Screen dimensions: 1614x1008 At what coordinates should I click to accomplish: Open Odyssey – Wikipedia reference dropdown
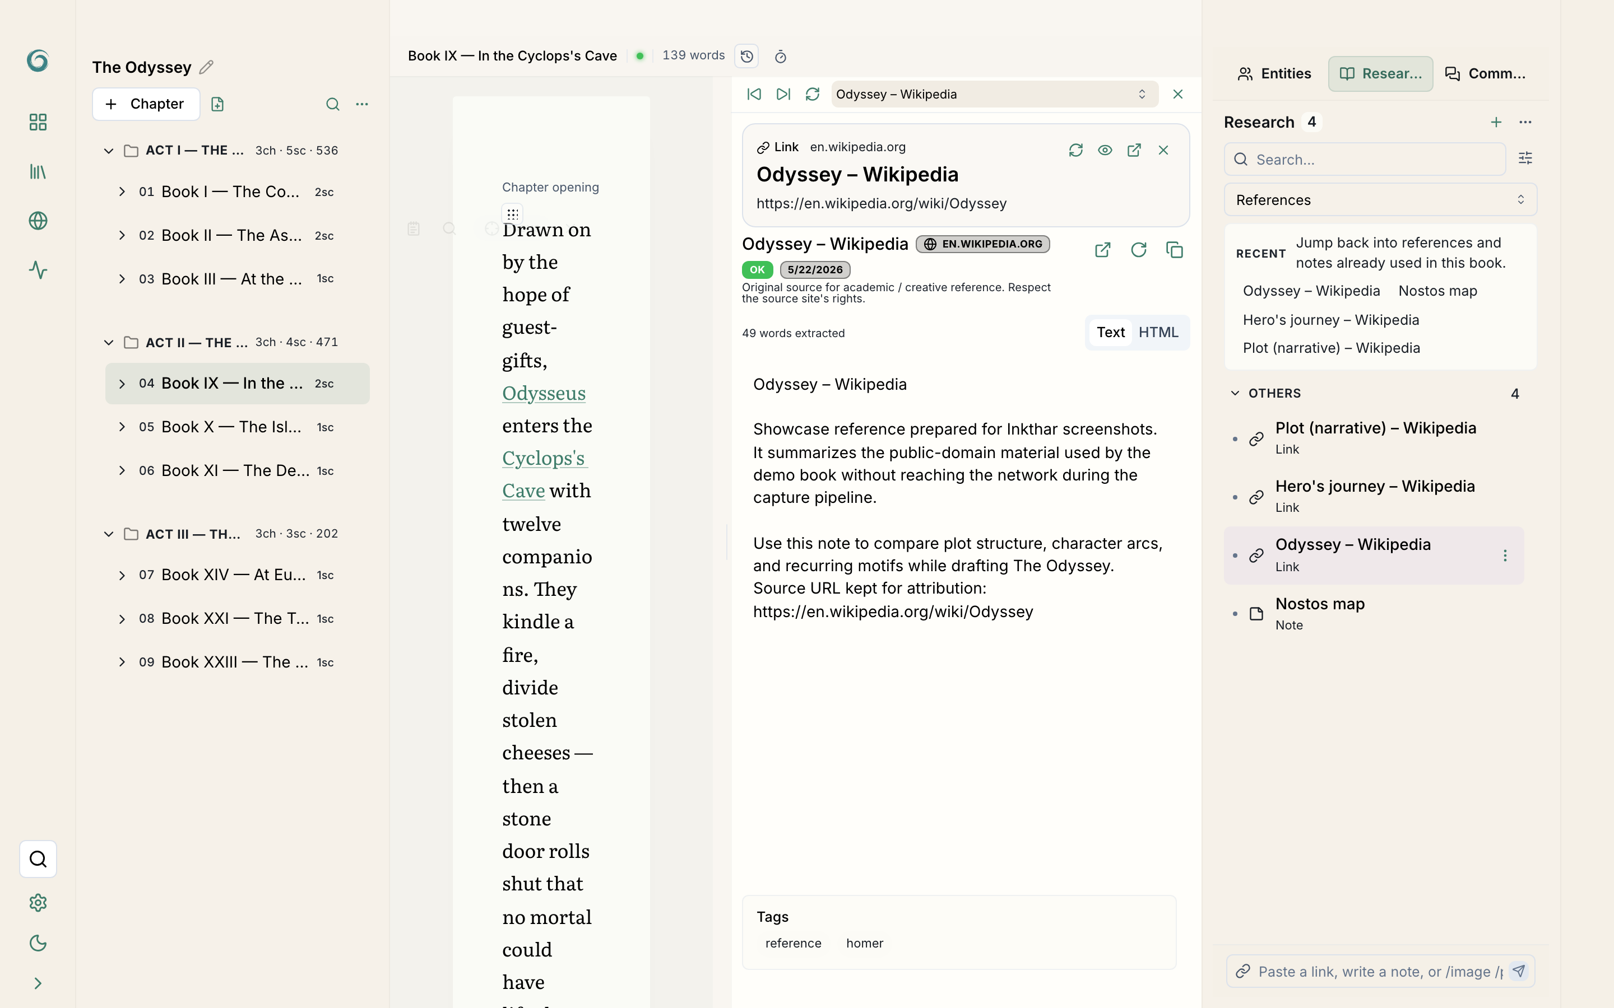pos(994,94)
